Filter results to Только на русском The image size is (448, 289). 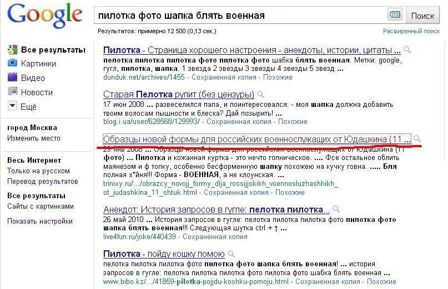38,171
